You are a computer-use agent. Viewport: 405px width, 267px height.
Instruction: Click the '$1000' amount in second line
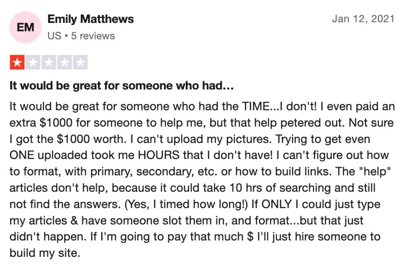click(56, 123)
